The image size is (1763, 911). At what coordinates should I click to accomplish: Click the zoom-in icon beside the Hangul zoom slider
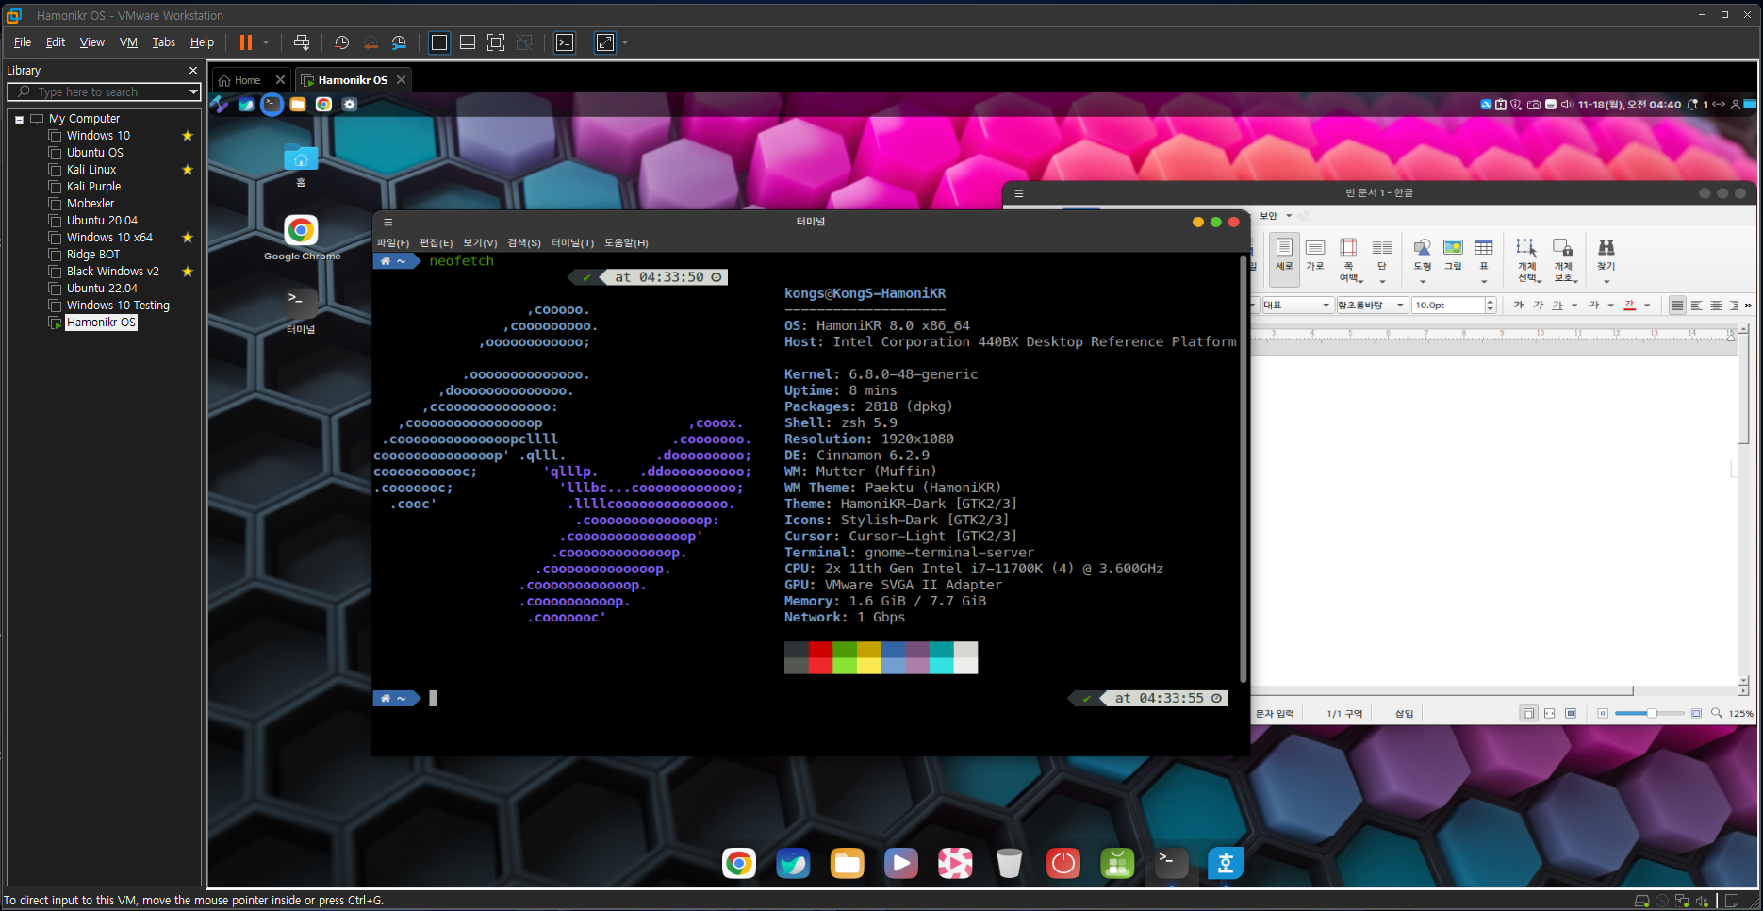1696,713
